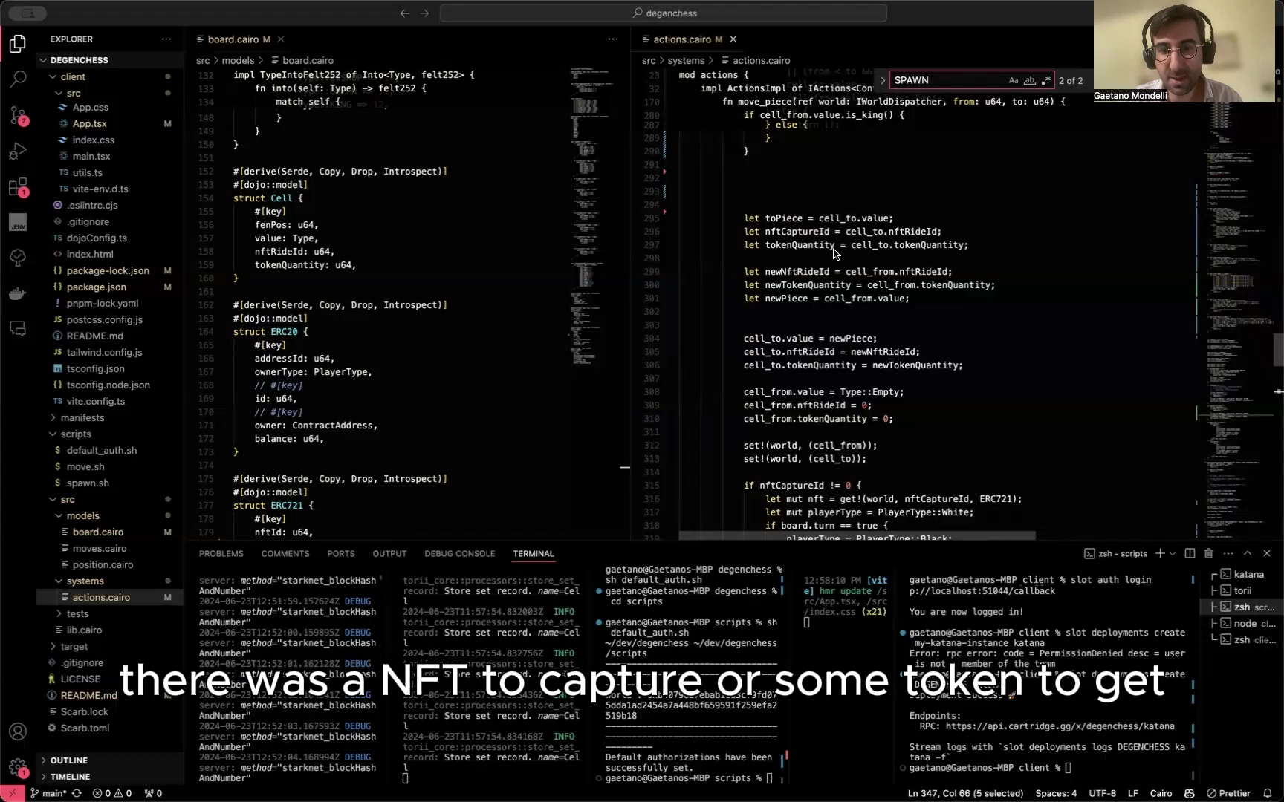Open moves.cairo in the explorer

click(100, 549)
